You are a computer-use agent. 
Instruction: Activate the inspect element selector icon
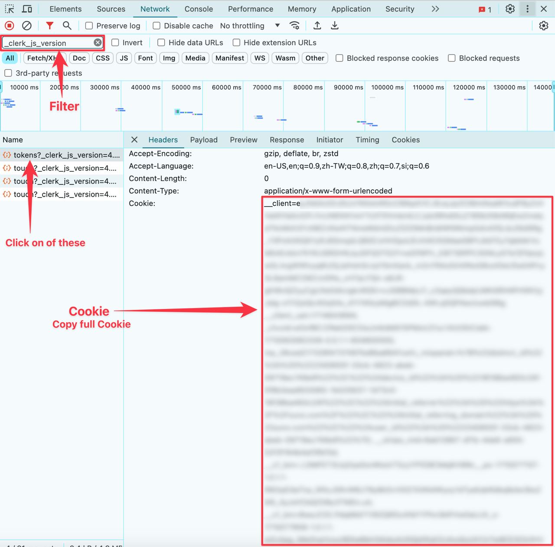tap(10, 9)
